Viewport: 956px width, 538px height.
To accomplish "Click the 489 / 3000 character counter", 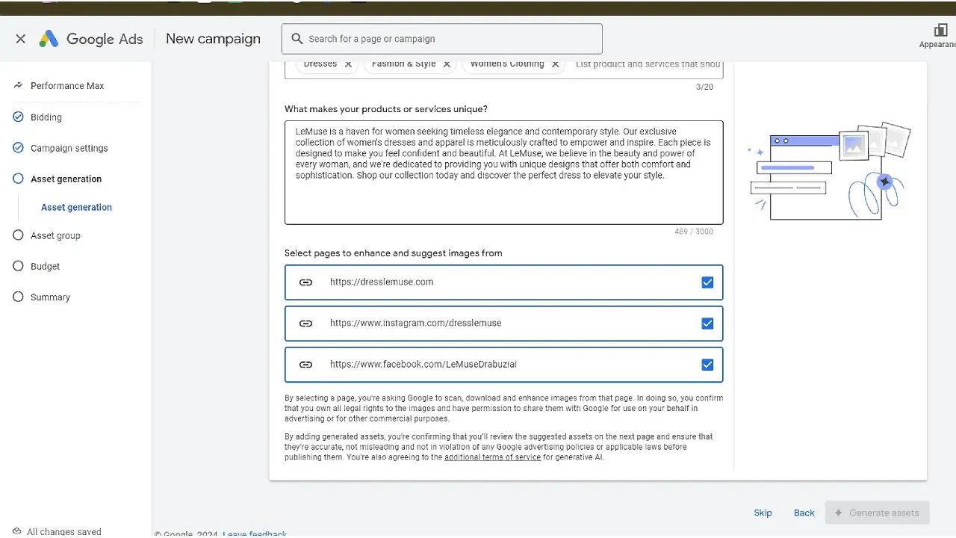I will [x=694, y=232].
